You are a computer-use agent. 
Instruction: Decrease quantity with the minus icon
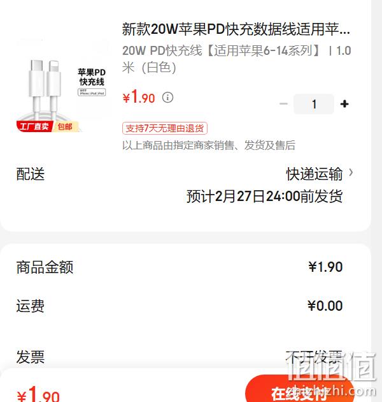(x=283, y=104)
